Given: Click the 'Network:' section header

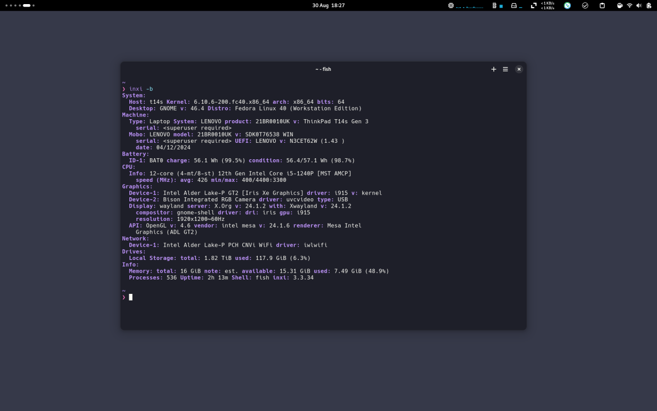Looking at the screenshot, I should [136, 238].
